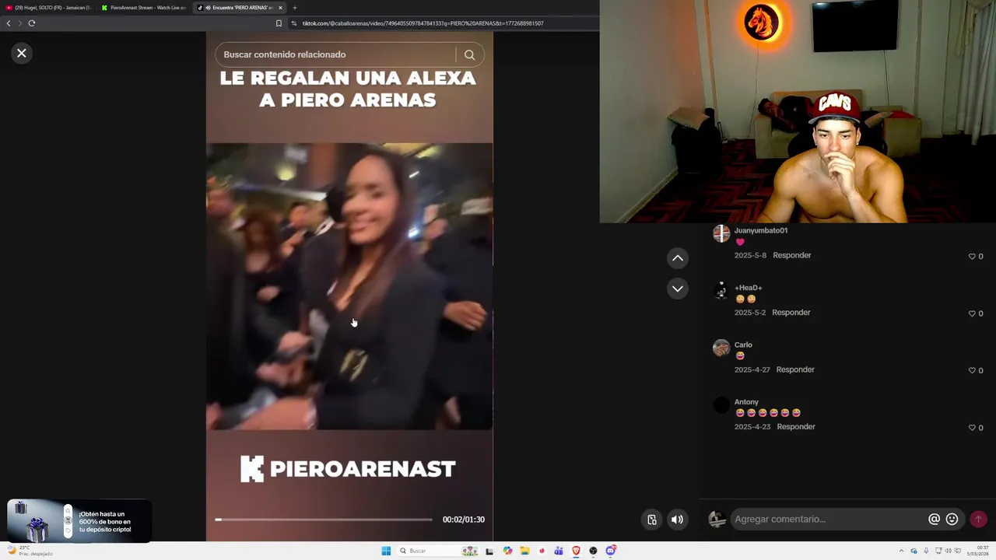Open OBS Studio from the taskbar
The height and width of the screenshot is (560, 996).
[593, 551]
